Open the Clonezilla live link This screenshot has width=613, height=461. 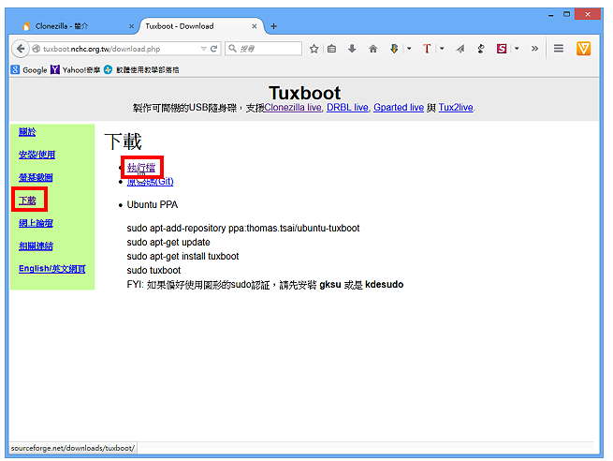click(293, 107)
